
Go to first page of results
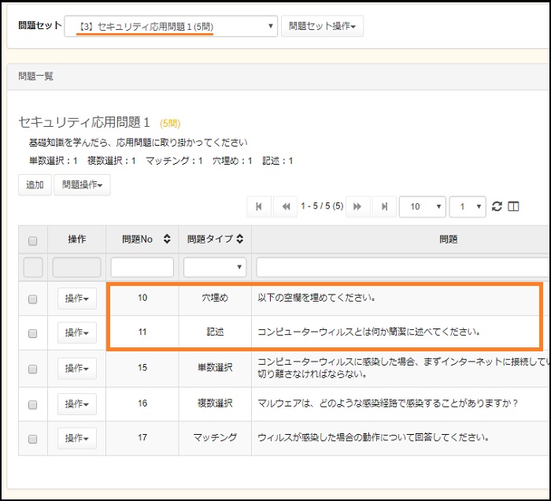point(258,206)
